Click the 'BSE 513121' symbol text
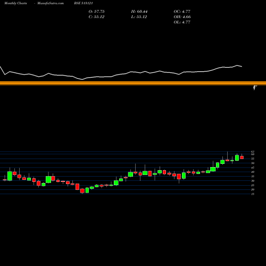Viewport: 266px width, 266px height. click(x=84, y=3)
